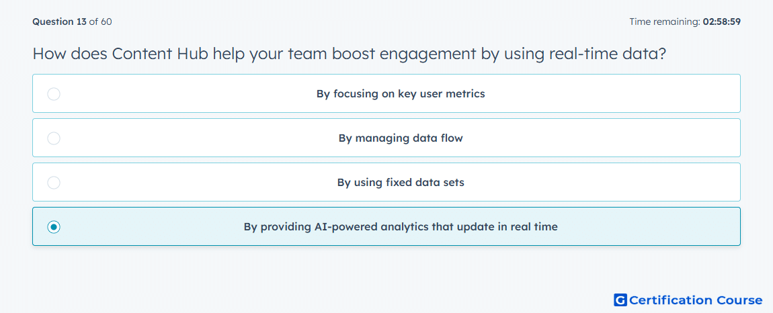Click the highlighted AI-powered analytics answer text
This screenshot has height=313, width=773.
click(401, 227)
